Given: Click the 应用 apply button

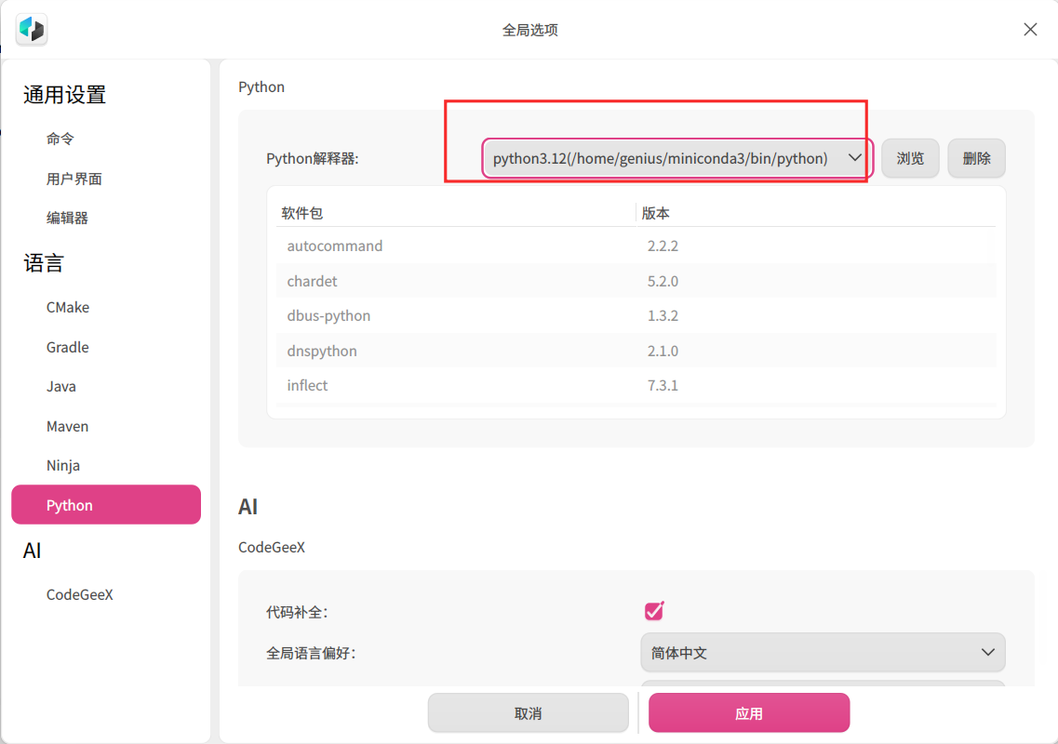Looking at the screenshot, I should point(749,713).
